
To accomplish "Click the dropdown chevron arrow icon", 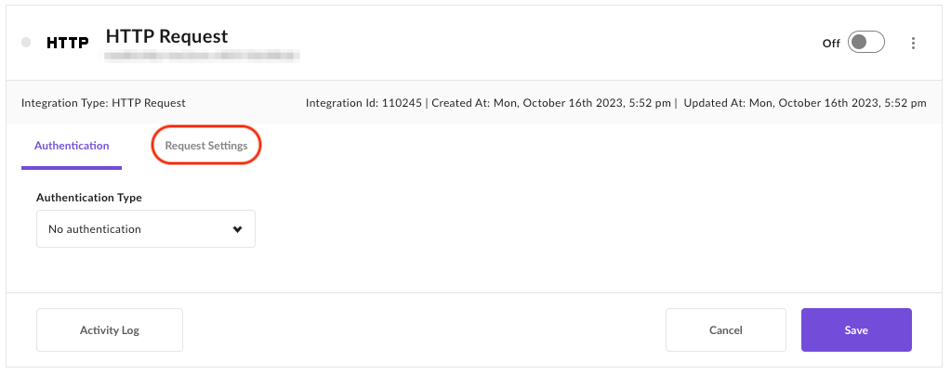I will [x=237, y=229].
